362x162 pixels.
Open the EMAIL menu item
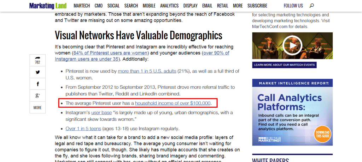point(207,6)
